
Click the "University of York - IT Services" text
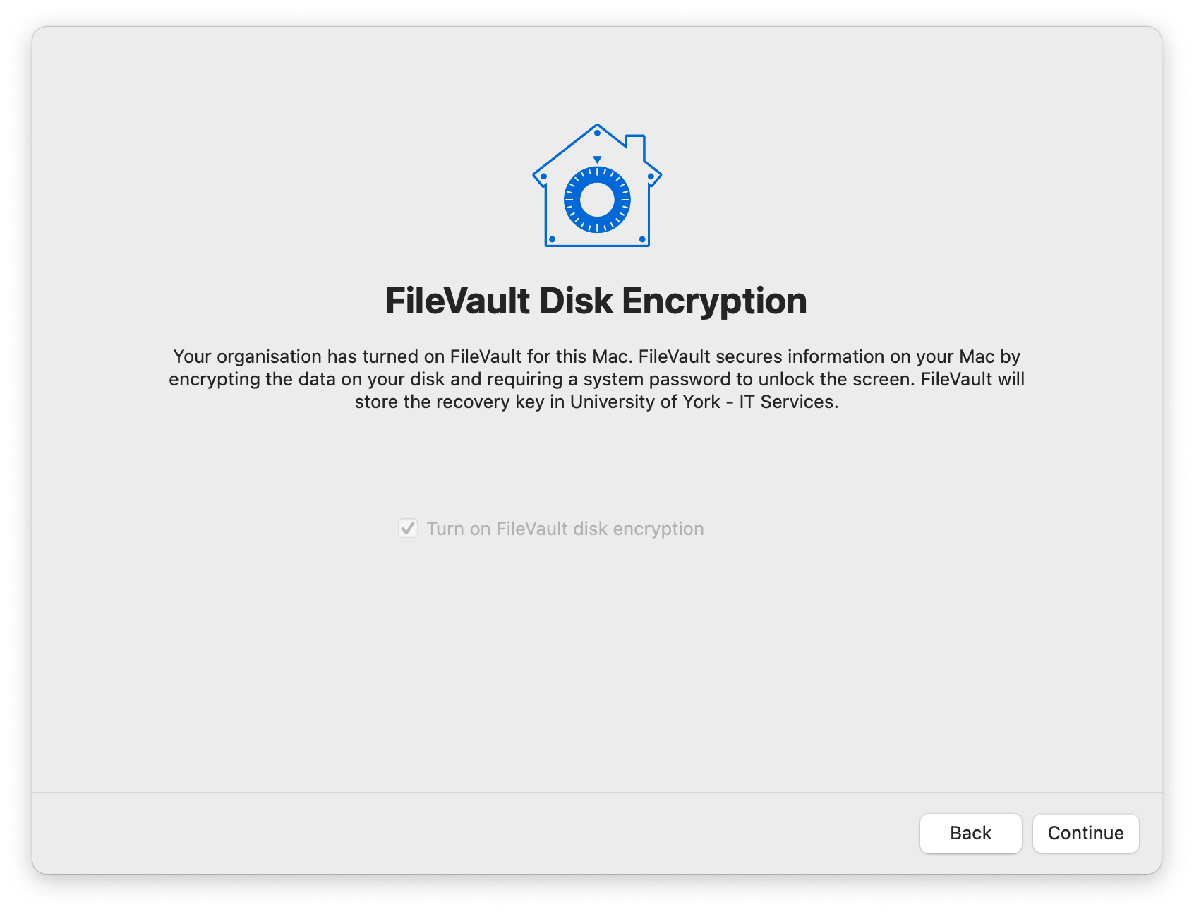pos(704,402)
